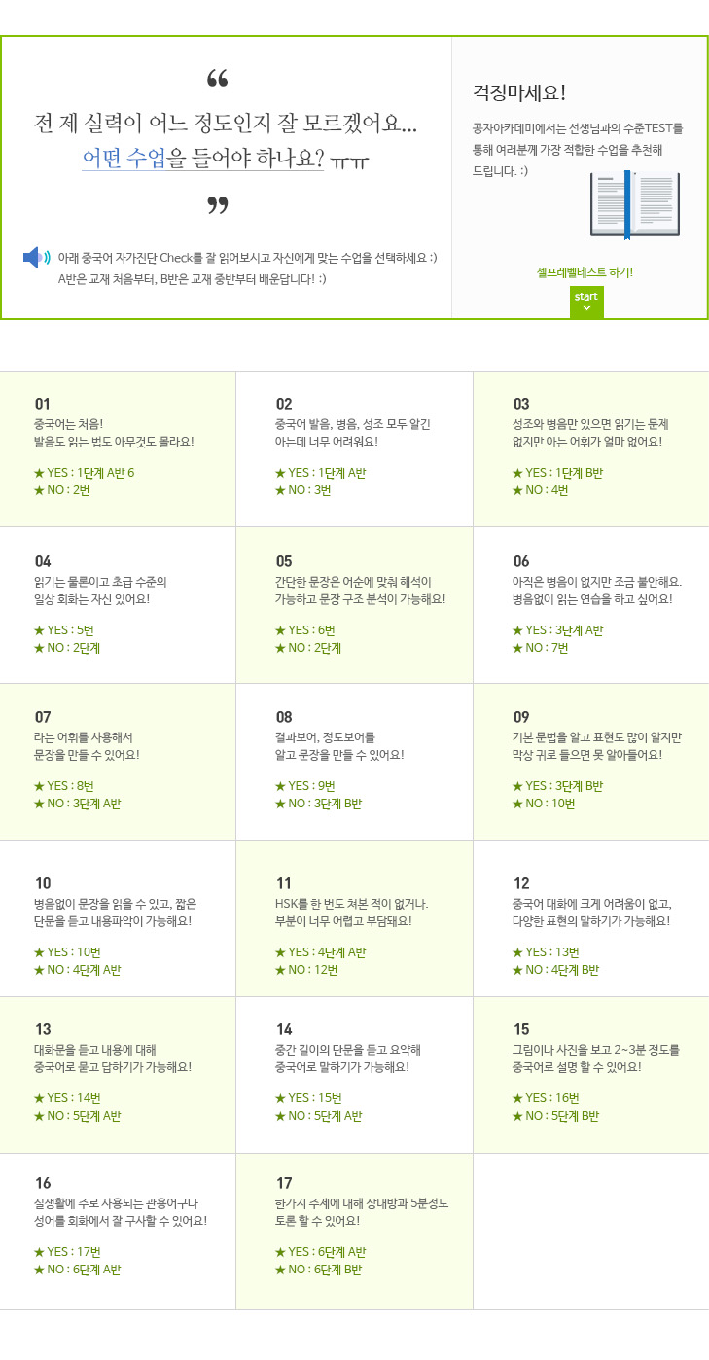The width and height of the screenshot is (709, 1360).
Task: Click card 16 about idiomatic expressions
Action: coord(118,1232)
